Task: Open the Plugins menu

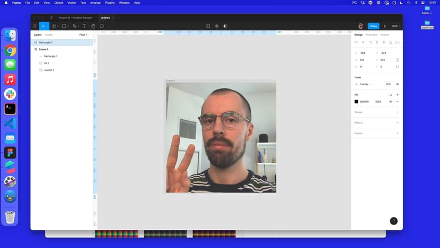Action: (109, 3)
